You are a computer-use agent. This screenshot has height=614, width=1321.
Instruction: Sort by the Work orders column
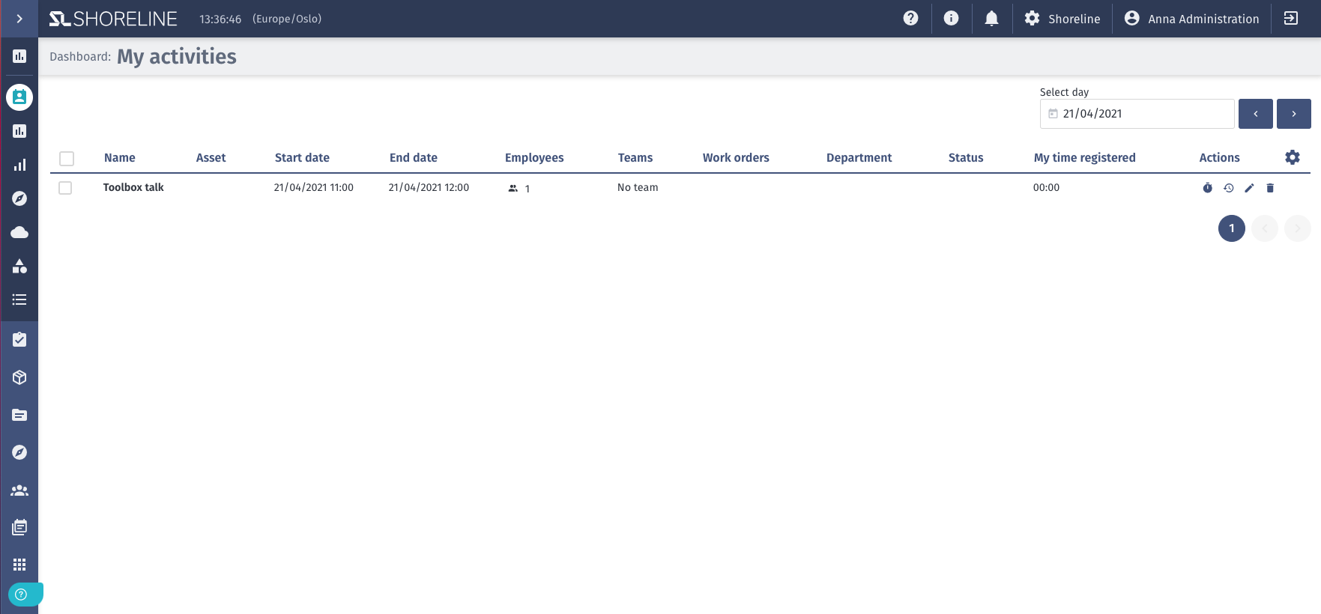[x=736, y=157]
